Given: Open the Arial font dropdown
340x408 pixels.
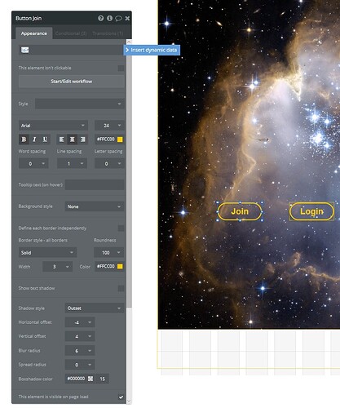Looking at the screenshot, I should point(53,126).
